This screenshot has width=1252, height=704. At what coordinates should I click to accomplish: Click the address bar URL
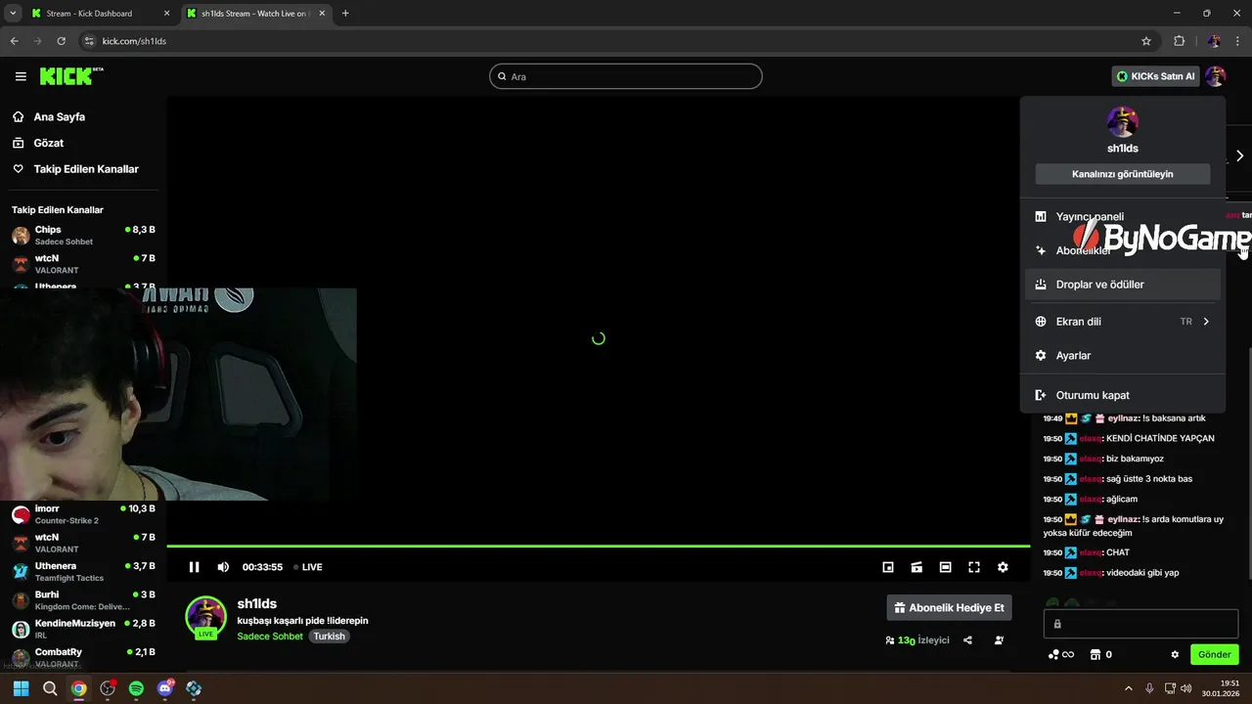(134, 41)
